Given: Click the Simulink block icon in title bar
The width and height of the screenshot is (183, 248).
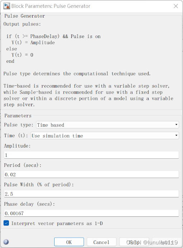Looking at the screenshot, I should (7, 6).
